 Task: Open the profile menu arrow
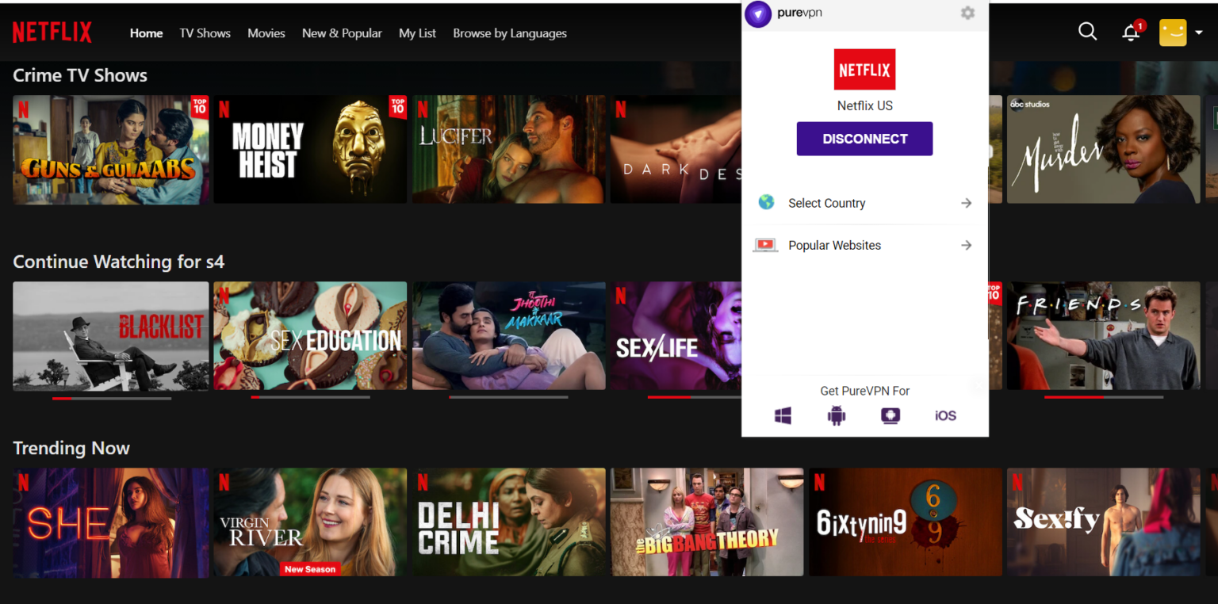pyautogui.click(x=1201, y=32)
